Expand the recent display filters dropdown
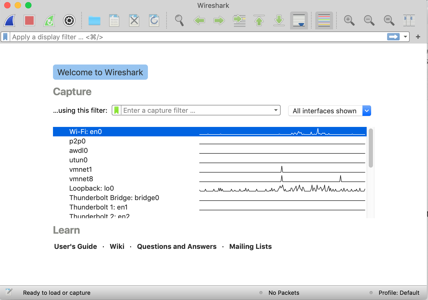428x300 pixels. click(x=405, y=37)
